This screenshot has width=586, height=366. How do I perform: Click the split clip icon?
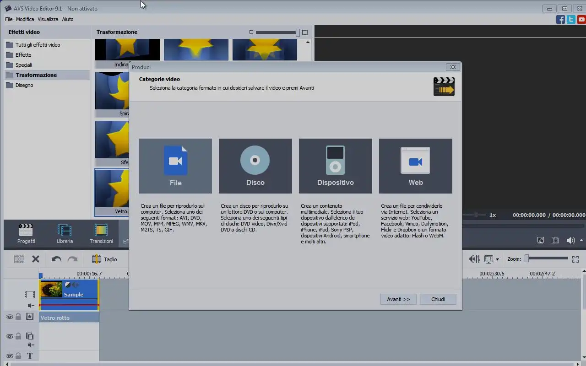[19, 259]
